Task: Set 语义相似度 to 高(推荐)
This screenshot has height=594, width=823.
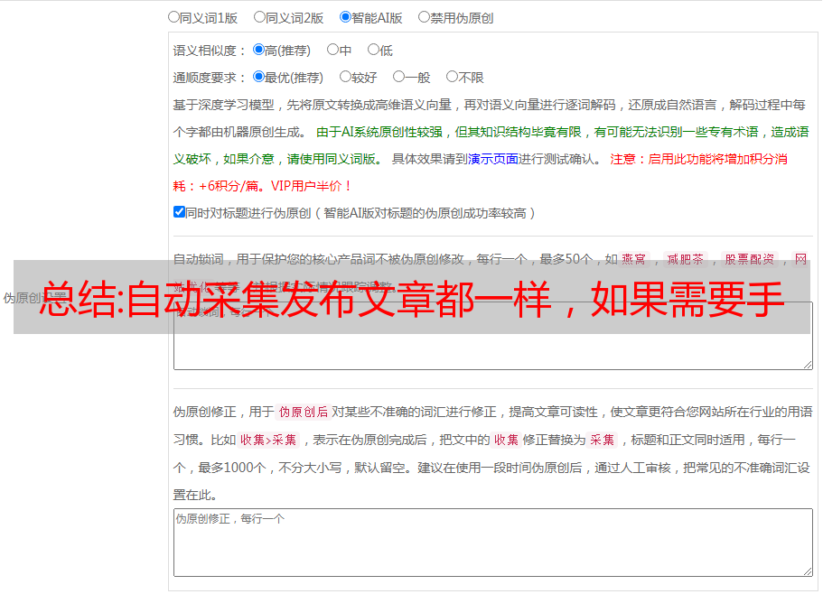Action: point(258,50)
